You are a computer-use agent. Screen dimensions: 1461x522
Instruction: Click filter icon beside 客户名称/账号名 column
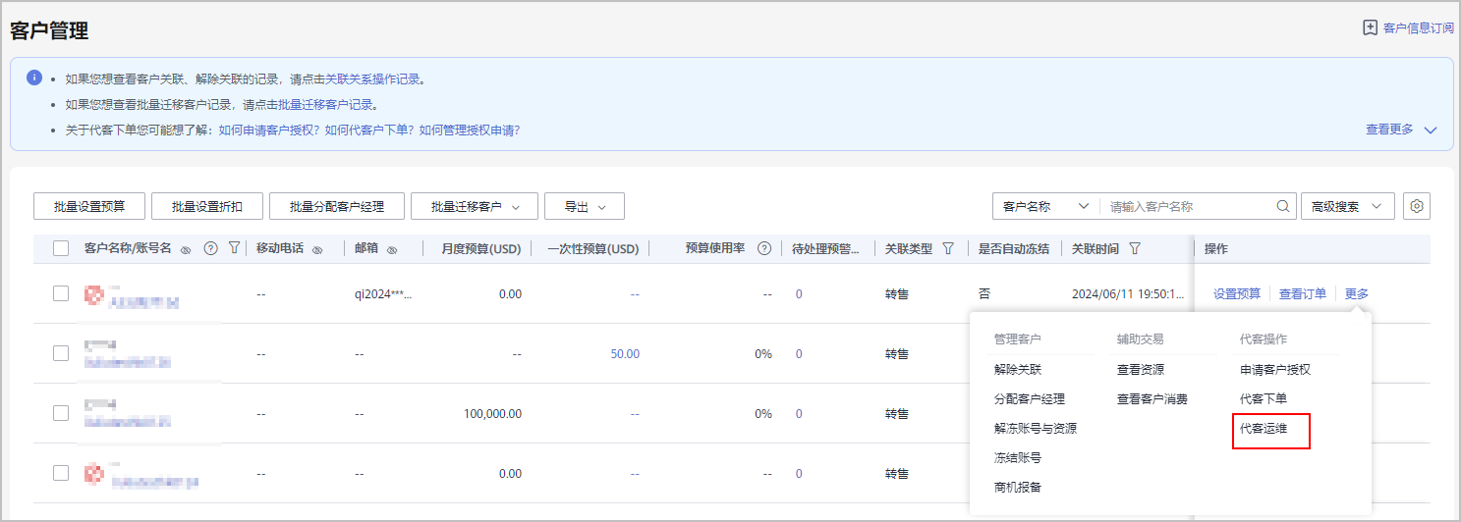pos(234,249)
